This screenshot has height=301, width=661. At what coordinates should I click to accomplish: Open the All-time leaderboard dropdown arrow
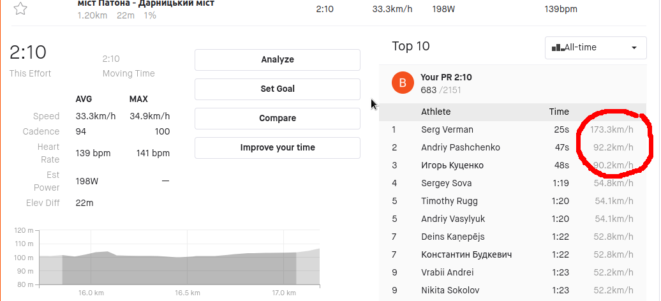pyautogui.click(x=634, y=48)
